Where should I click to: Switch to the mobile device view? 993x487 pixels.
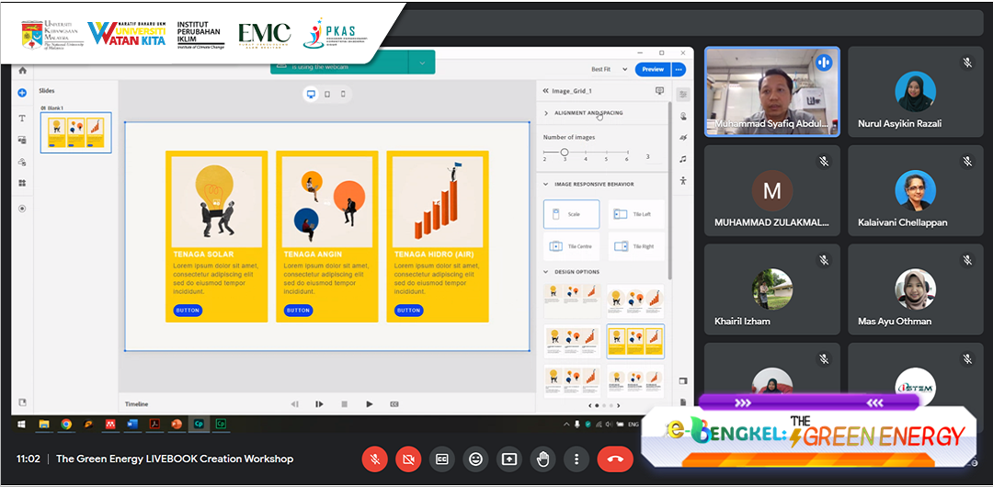pos(343,94)
